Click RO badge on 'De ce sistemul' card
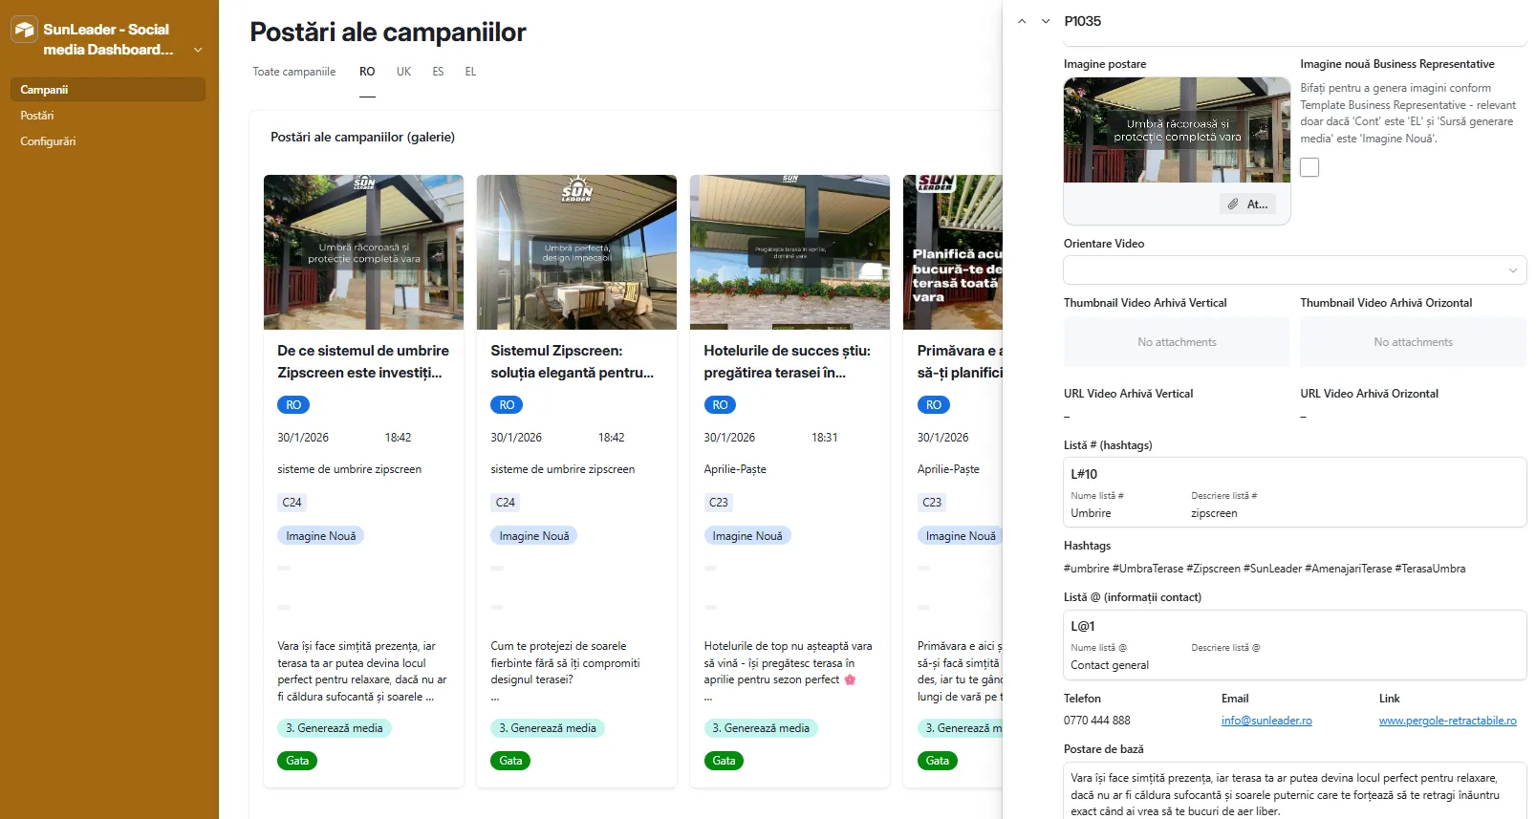This screenshot has height=819, width=1536. pyautogui.click(x=293, y=405)
